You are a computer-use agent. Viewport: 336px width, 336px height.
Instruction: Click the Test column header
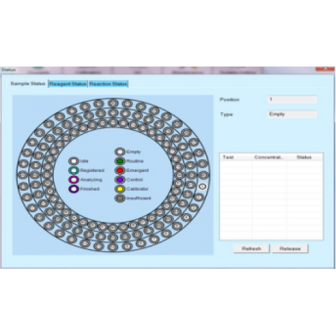click(236, 157)
